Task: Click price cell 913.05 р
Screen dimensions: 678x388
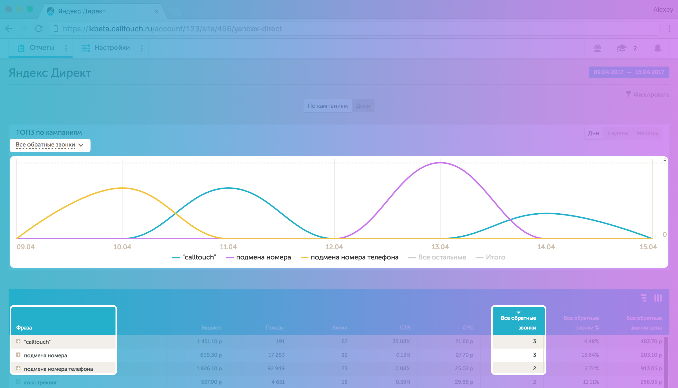Action: tap(651, 368)
